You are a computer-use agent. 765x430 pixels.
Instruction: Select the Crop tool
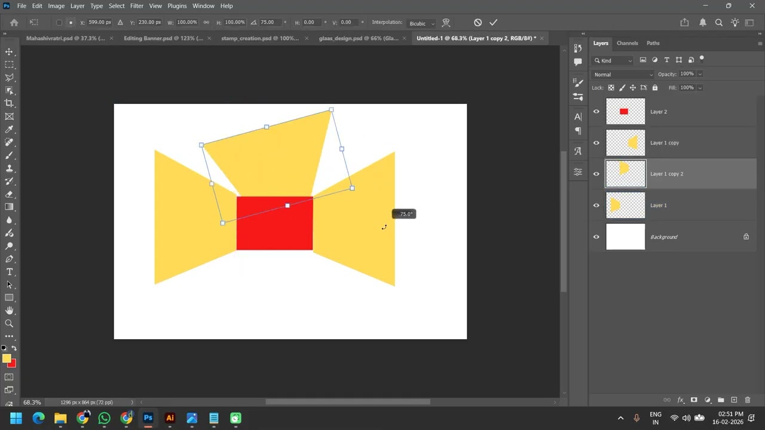point(9,103)
